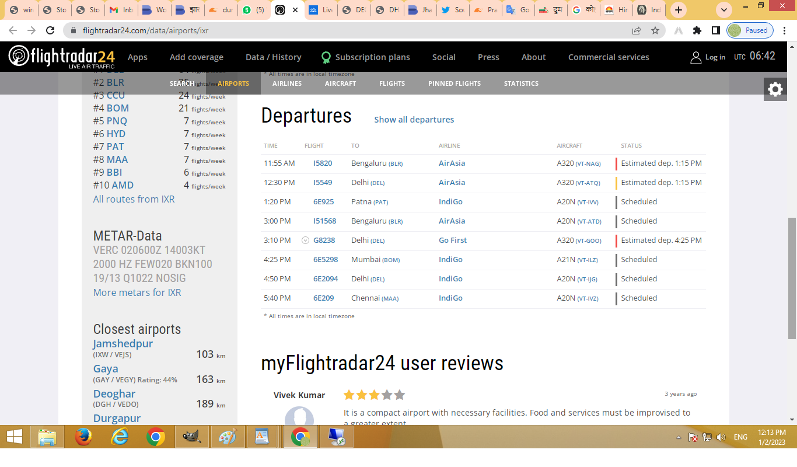The width and height of the screenshot is (797, 467).
Task: Open the Jamshedpur airport link
Action: click(x=123, y=343)
